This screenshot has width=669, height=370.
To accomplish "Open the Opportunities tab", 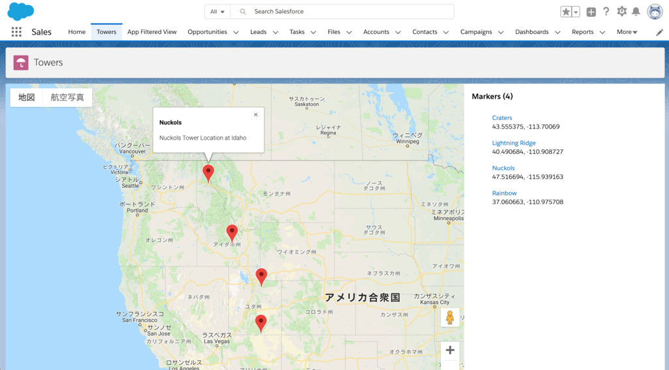I will click(207, 32).
